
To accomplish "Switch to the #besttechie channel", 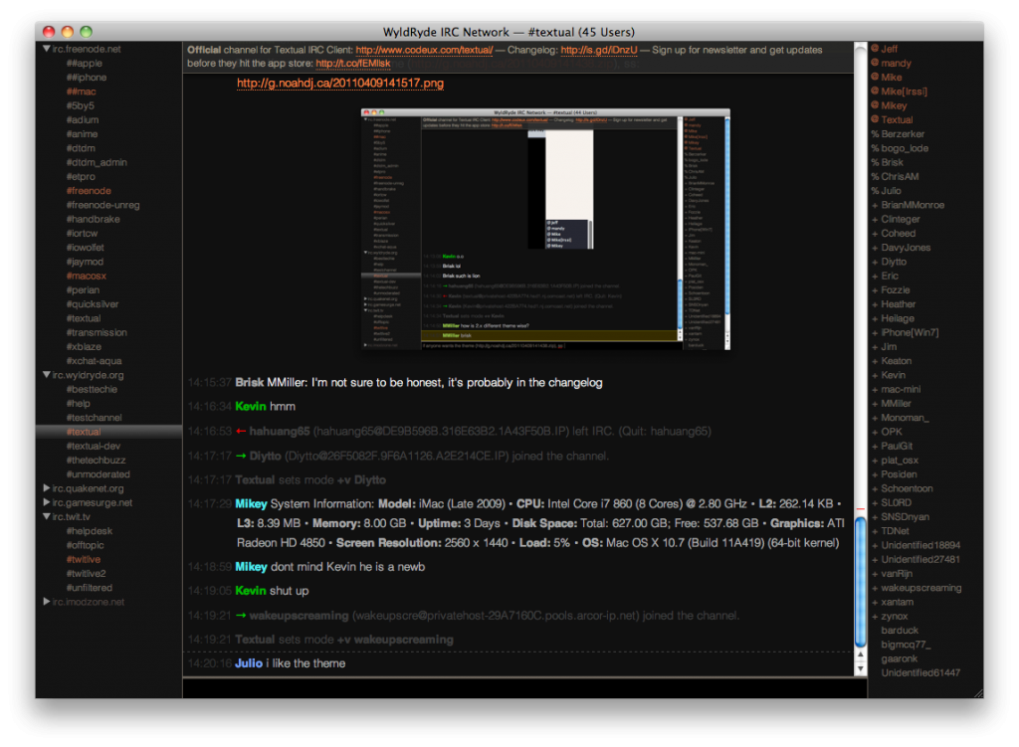I will coord(92,389).
